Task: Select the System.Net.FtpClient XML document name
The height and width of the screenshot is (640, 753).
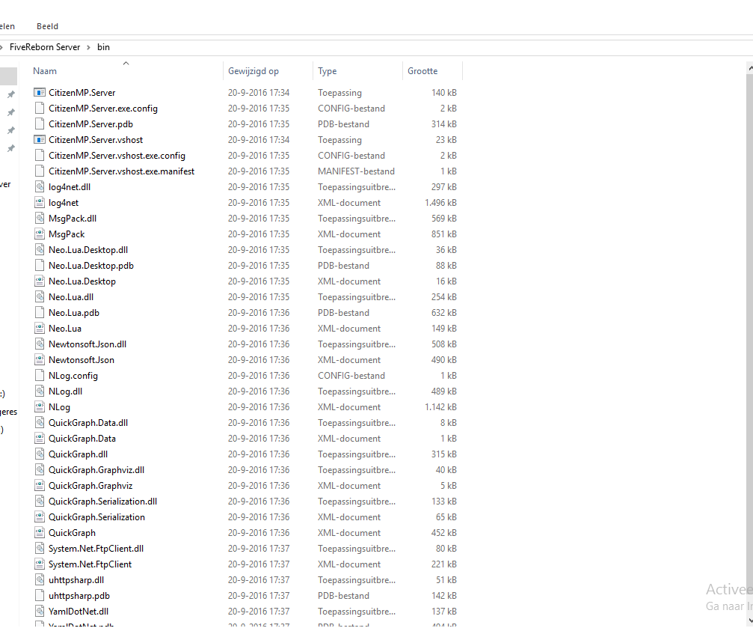Action: [x=90, y=564]
